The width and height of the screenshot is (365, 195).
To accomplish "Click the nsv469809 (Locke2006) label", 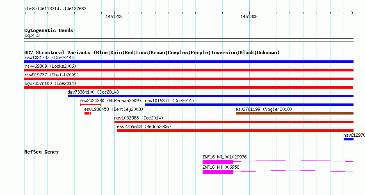I will [x=50, y=66].
